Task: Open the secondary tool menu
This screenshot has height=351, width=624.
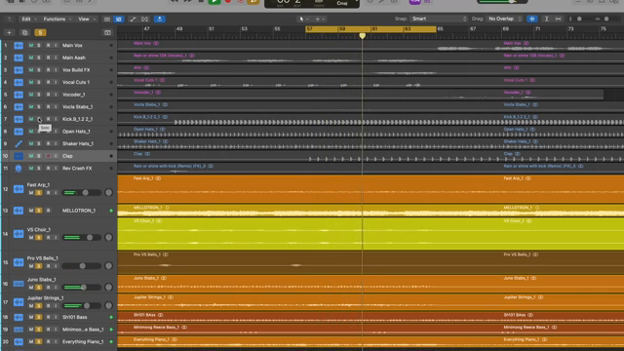Action: (x=320, y=19)
